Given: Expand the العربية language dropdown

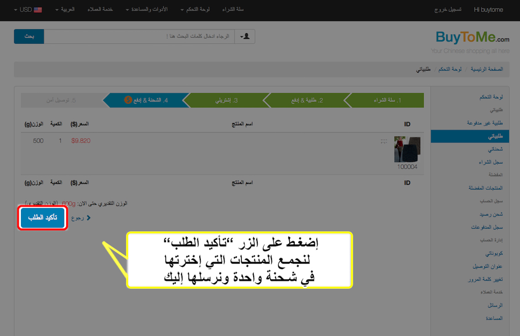Looking at the screenshot, I should point(65,10).
